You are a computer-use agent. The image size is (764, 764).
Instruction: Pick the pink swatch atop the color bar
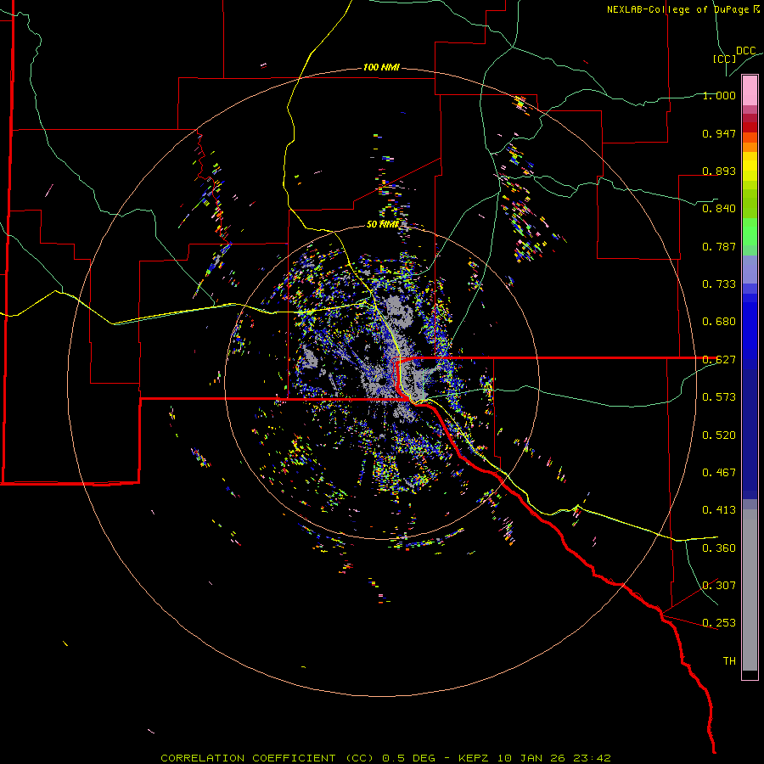750,91
